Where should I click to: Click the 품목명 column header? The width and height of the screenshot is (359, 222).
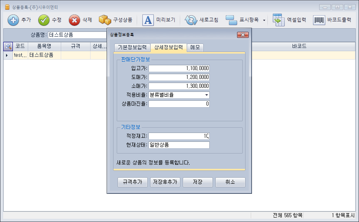44,46
